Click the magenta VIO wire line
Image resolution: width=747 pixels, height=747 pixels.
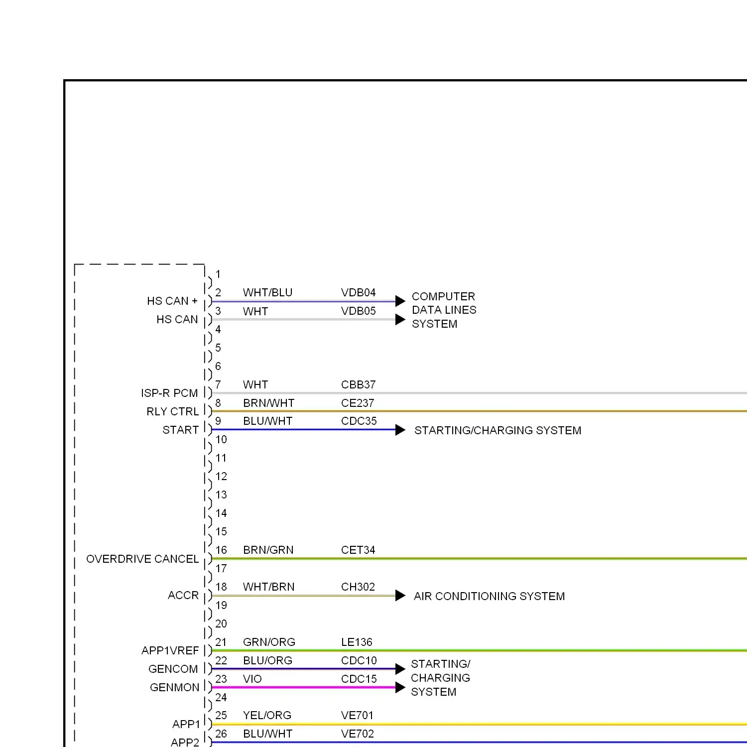tap(304, 687)
